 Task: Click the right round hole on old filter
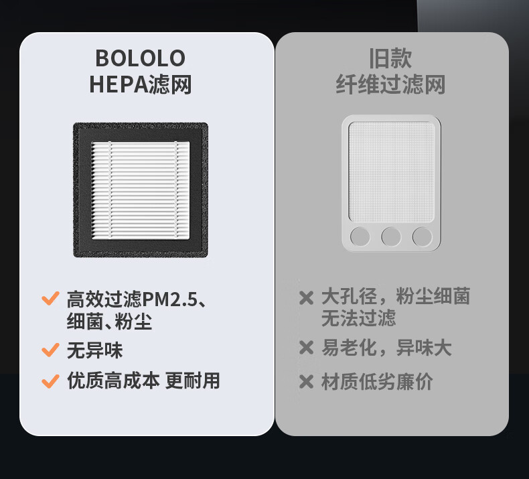click(x=422, y=236)
